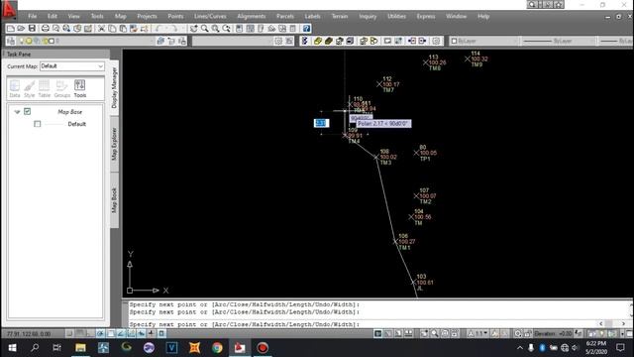Open the Windows Start menu
The image size is (634, 357).
tap(12, 348)
